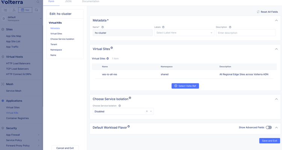282x150 pixels.
Task: Jump to Tenant in outline
Action: point(54,45)
